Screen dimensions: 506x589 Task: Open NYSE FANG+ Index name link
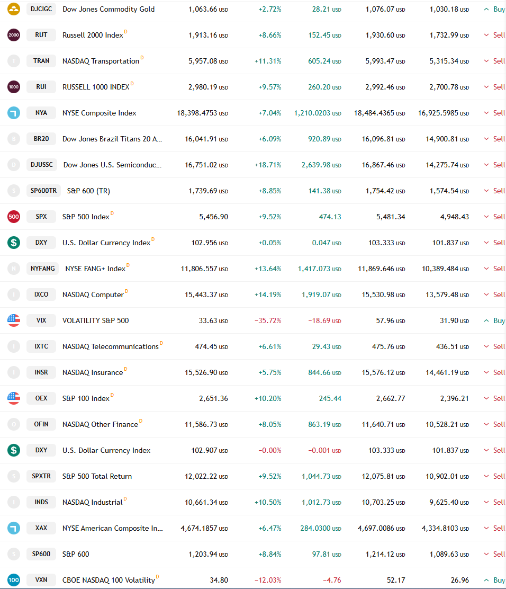95,268
